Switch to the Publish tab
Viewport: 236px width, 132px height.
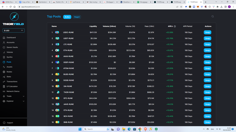coord(60,2)
